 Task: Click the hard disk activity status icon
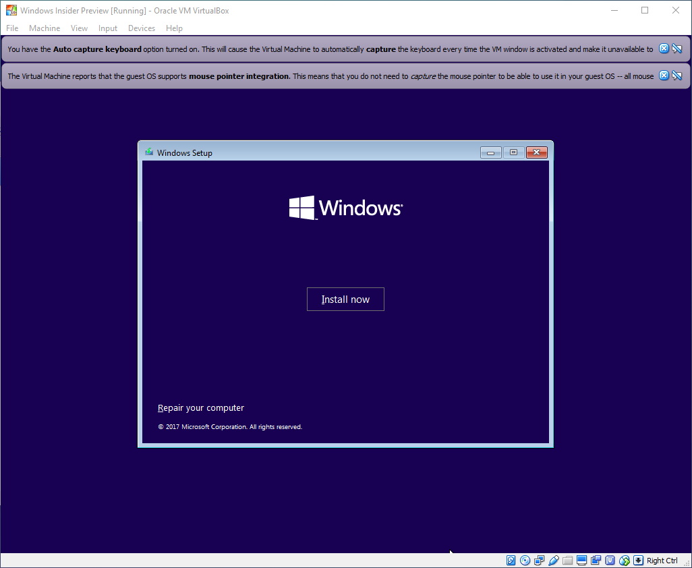click(x=511, y=560)
